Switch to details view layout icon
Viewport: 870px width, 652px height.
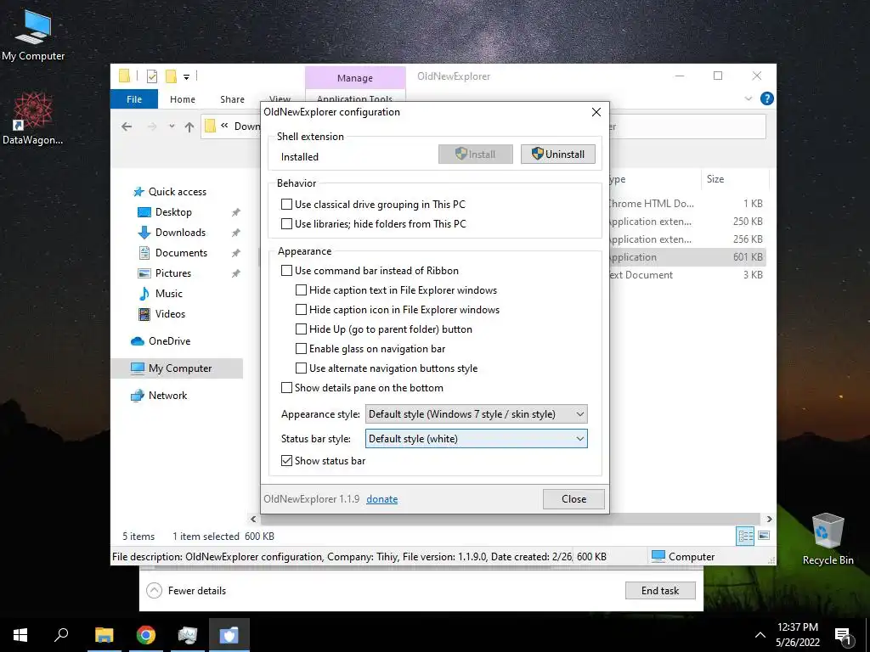click(x=745, y=536)
